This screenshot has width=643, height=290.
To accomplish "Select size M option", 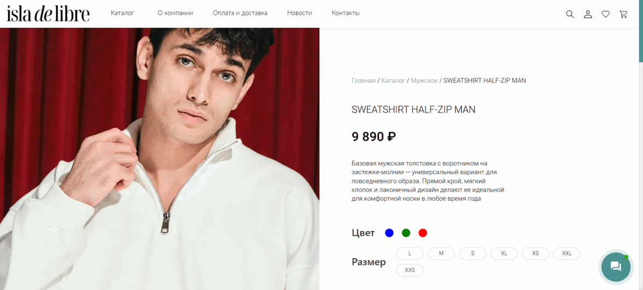I will coord(441,253).
